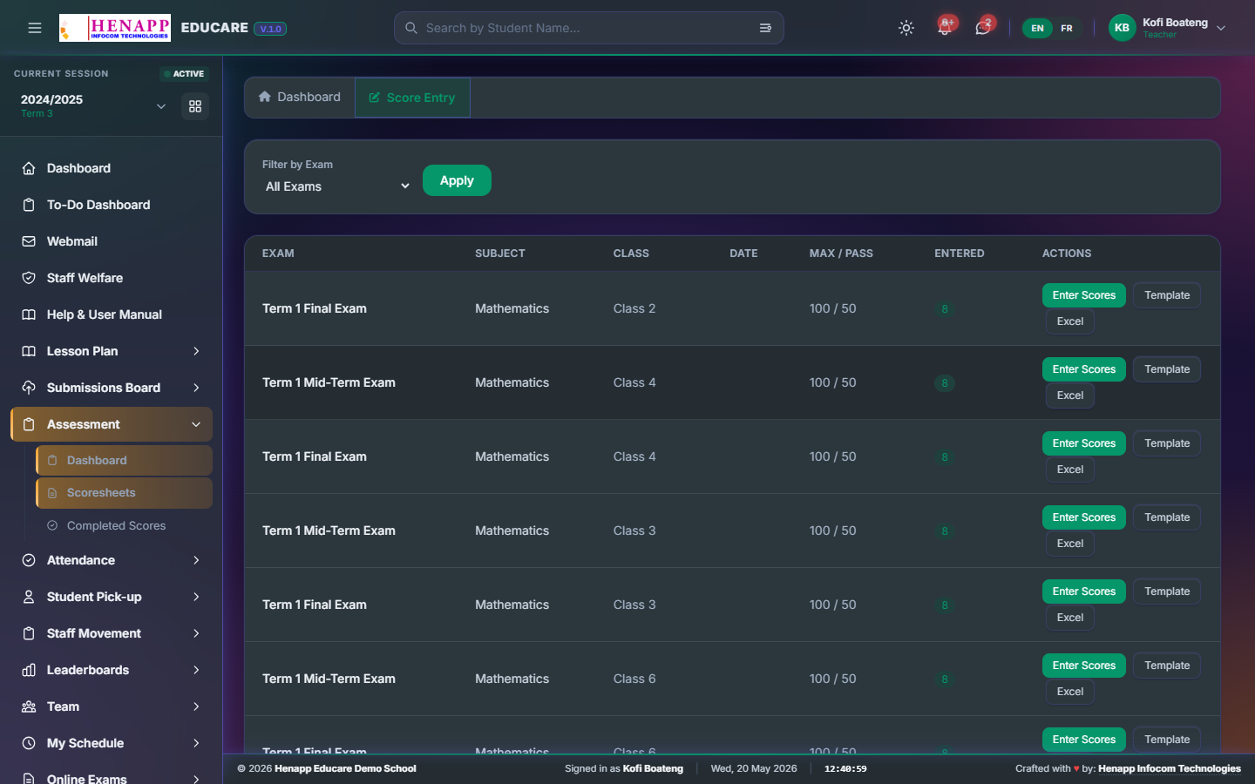The image size is (1255, 784).
Task: Click Henapp Infocom Technologies footer link
Action: tap(1170, 768)
